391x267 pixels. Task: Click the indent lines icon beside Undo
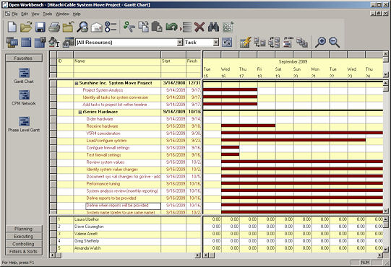point(186,27)
